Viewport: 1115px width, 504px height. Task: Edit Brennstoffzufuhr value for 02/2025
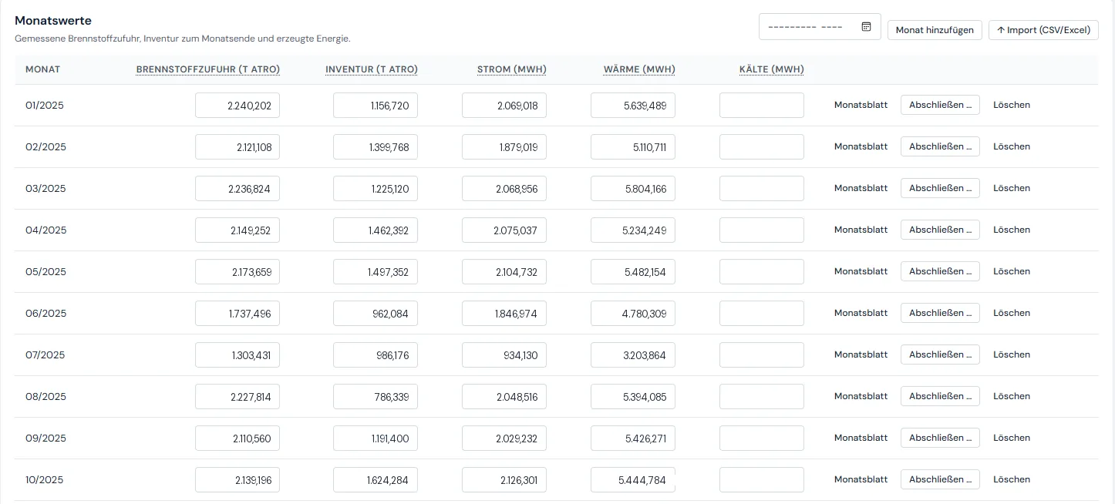237,146
